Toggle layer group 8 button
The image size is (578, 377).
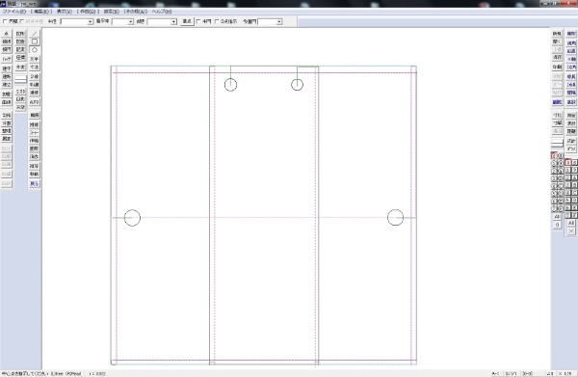click(x=574, y=163)
